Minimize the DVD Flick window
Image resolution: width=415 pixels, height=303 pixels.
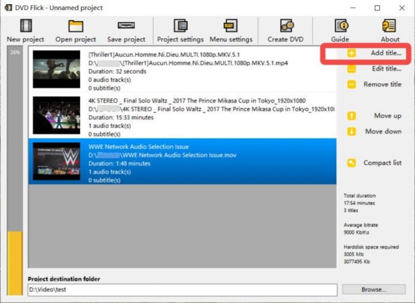coord(353,8)
